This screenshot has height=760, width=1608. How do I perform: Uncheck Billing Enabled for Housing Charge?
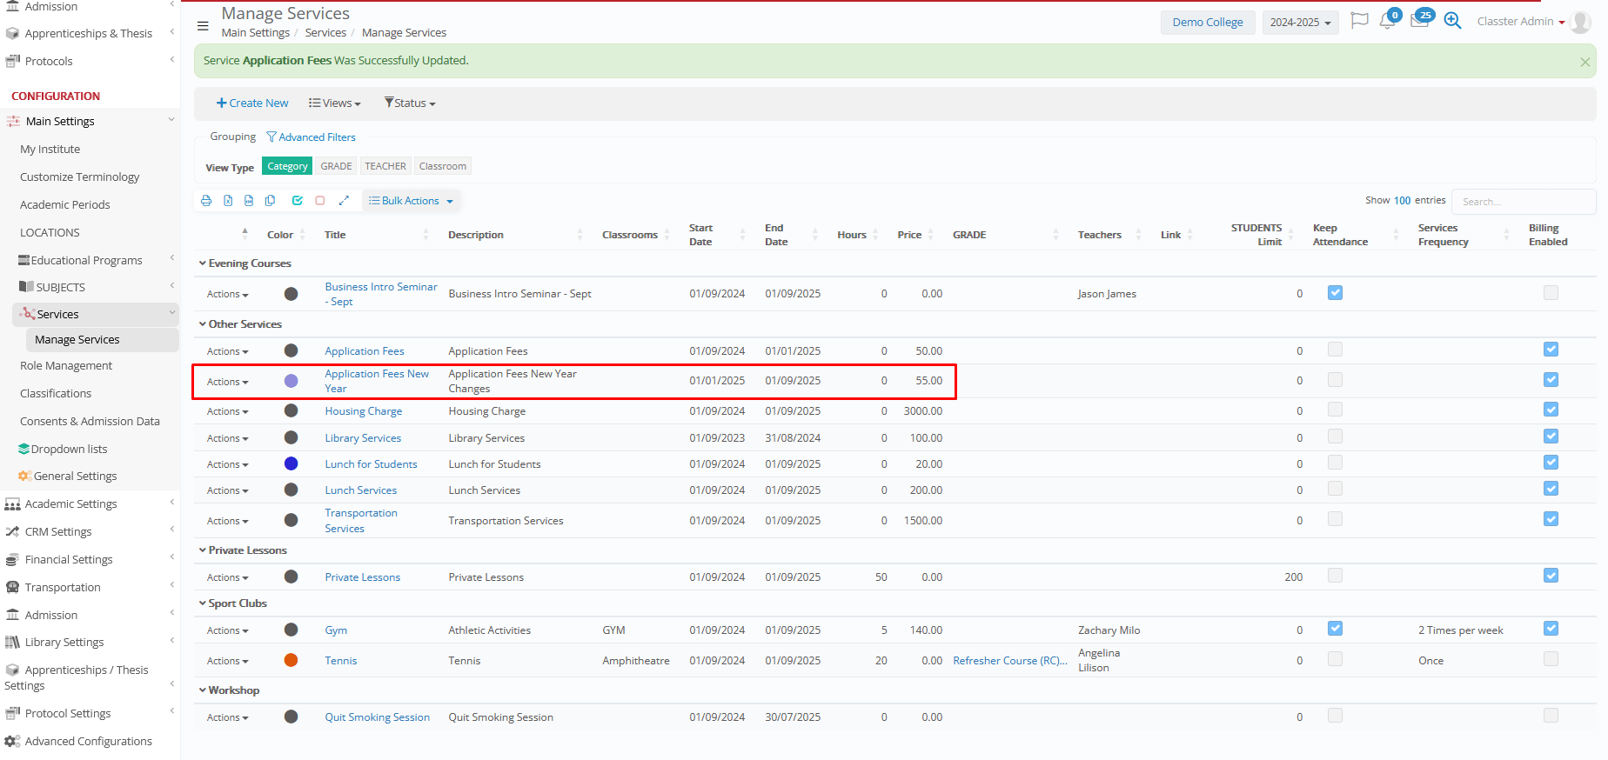click(x=1551, y=410)
